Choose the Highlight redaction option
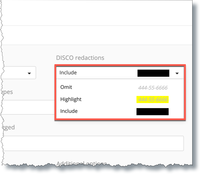Image resolution: width=200 pixels, height=175 pixels. pyautogui.click(x=120, y=99)
